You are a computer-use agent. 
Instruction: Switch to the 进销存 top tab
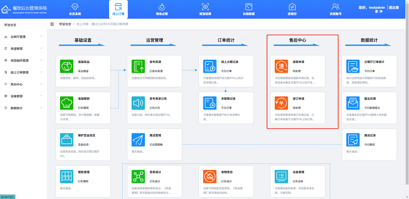(x=292, y=9)
